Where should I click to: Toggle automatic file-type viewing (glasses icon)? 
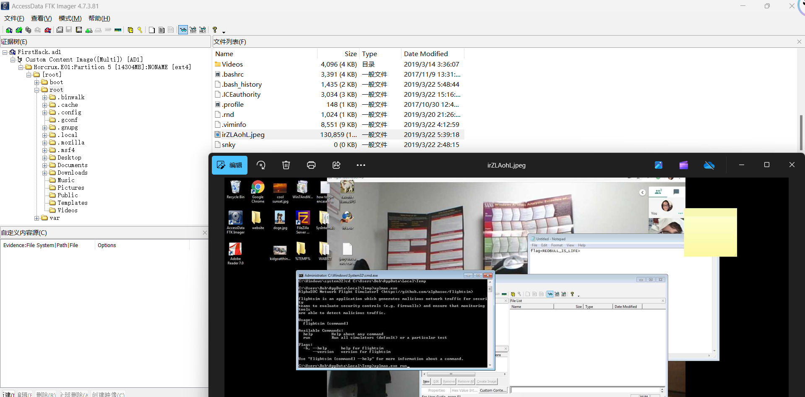coord(183,30)
